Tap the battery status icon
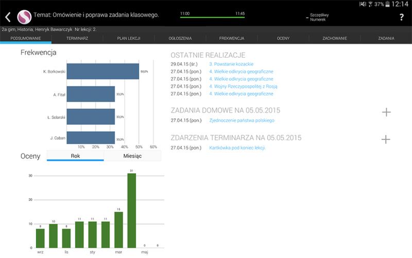 [x=387, y=4]
